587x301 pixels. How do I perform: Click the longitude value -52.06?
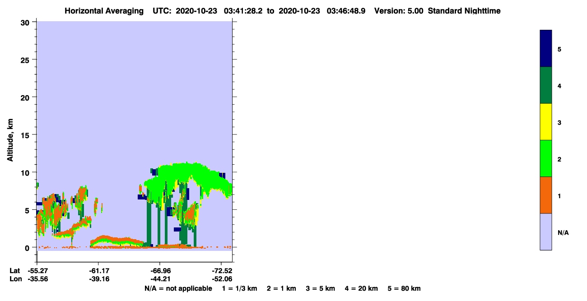(222, 279)
